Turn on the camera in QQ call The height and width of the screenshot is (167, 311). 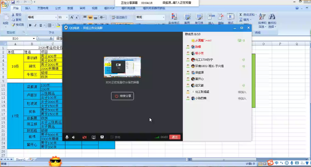(85, 137)
